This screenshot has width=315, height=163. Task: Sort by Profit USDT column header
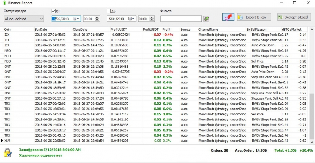(x=126, y=30)
